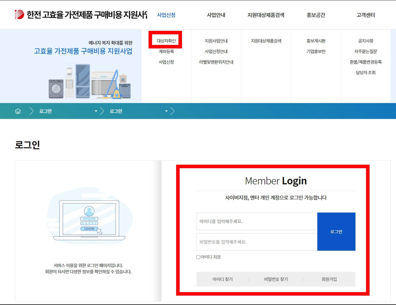The height and width of the screenshot is (305, 396).
Task: Click 아이디 찾기 to find your ID
Action: [223, 279]
